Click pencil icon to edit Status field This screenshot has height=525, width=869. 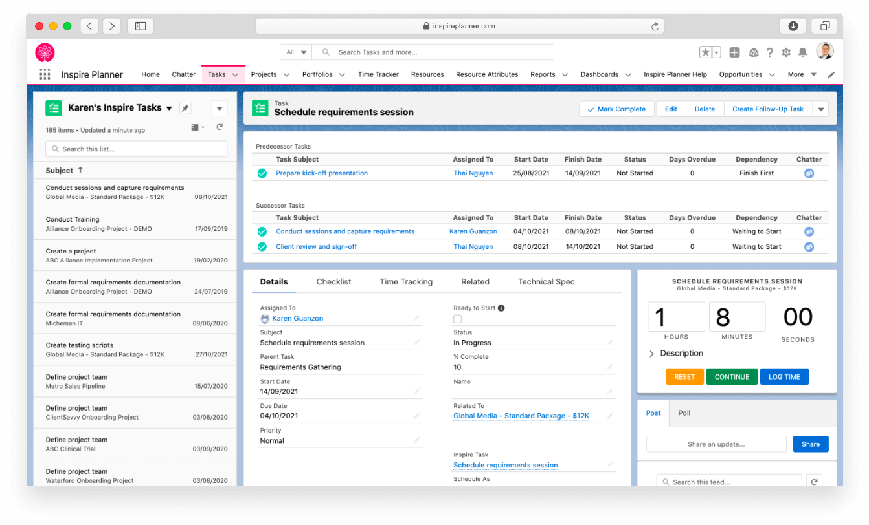pos(609,343)
